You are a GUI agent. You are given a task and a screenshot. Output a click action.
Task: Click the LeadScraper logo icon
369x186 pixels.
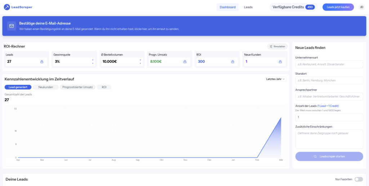pyautogui.click(x=7, y=7)
